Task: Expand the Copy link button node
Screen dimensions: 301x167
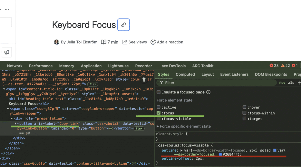Action: point(15,124)
